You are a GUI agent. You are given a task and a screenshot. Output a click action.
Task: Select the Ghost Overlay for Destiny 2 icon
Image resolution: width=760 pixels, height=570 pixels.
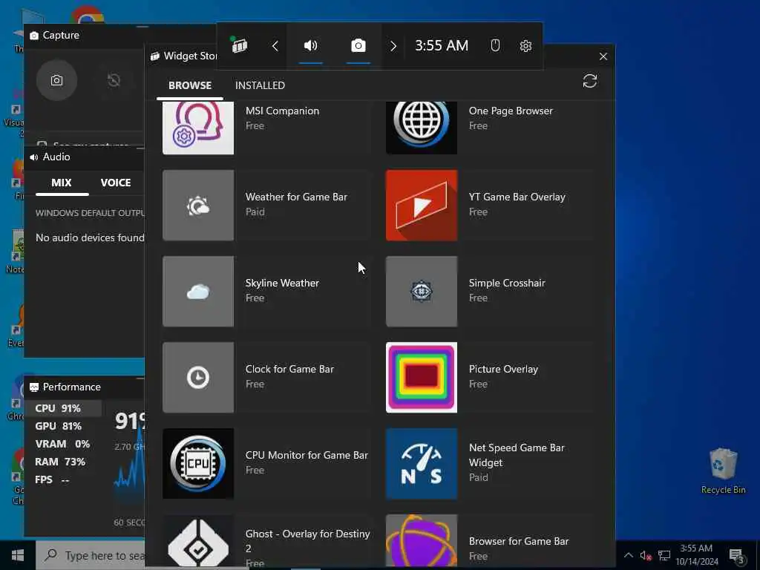(x=197, y=542)
